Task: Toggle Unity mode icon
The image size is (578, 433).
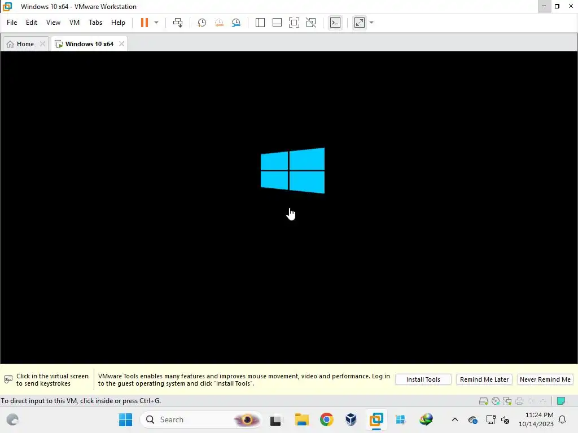Action: coord(311,23)
